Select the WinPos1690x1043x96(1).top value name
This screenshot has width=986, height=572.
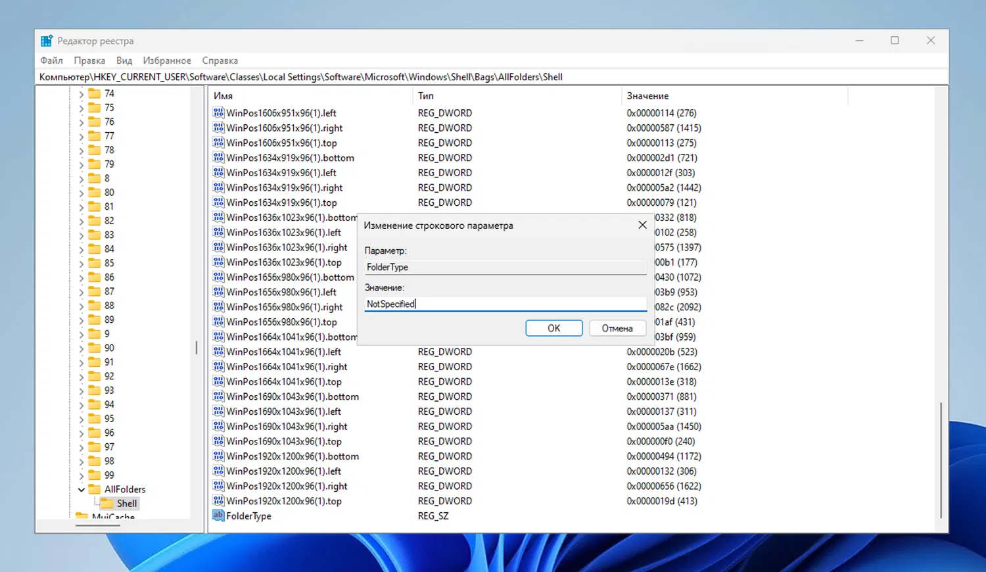tap(284, 441)
